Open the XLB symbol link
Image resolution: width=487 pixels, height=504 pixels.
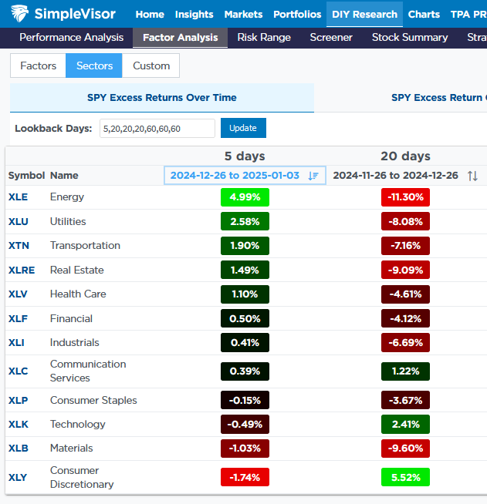(x=19, y=448)
